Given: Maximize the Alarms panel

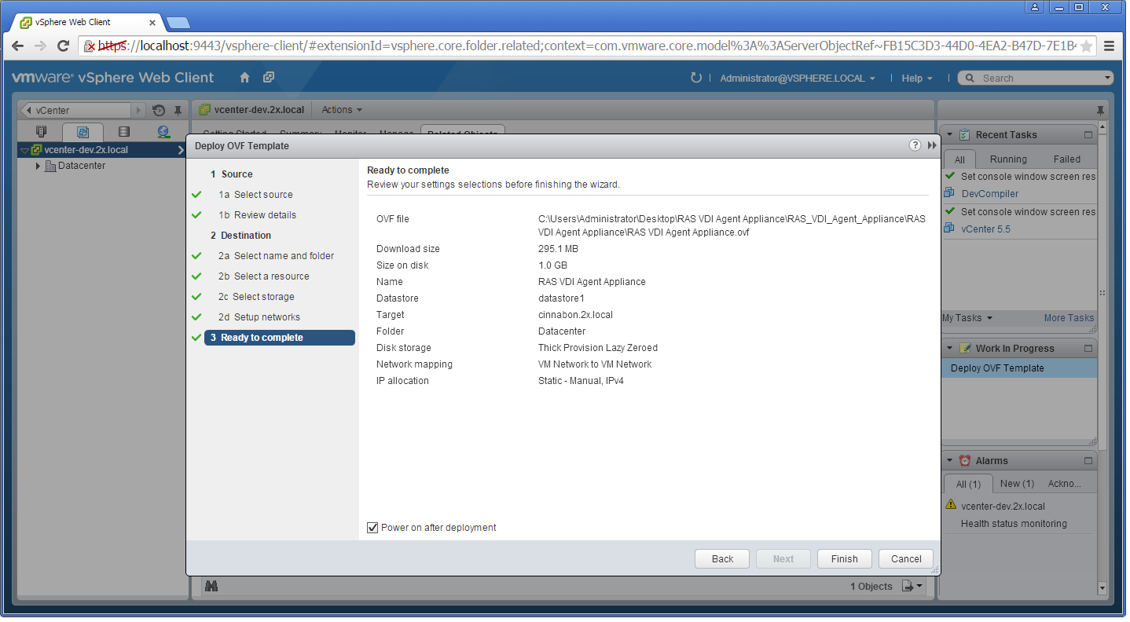Looking at the screenshot, I should [x=1088, y=461].
